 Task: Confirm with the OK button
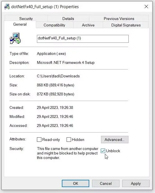click(76, 183)
